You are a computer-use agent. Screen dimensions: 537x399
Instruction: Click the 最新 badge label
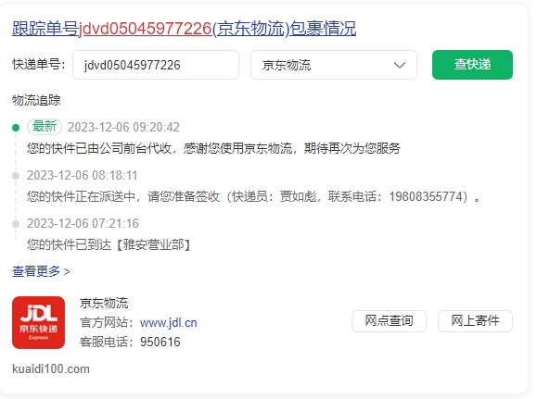[45, 127]
